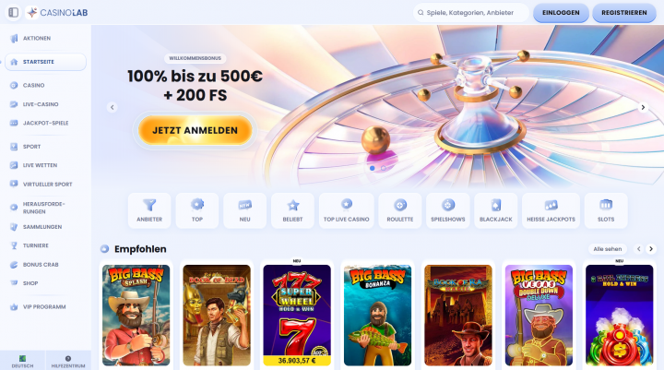This screenshot has height=370, width=664.
Task: Open the Hilfezentrum help icon
Action: point(68,361)
